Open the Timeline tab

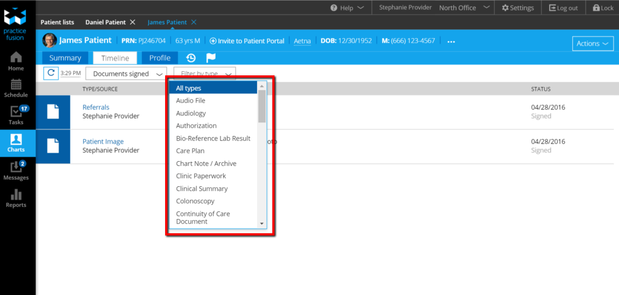click(x=115, y=58)
